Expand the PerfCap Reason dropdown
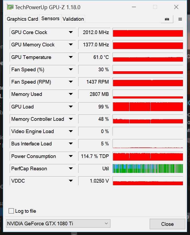The width and height of the screenshot is (190, 235). [x=71, y=169]
